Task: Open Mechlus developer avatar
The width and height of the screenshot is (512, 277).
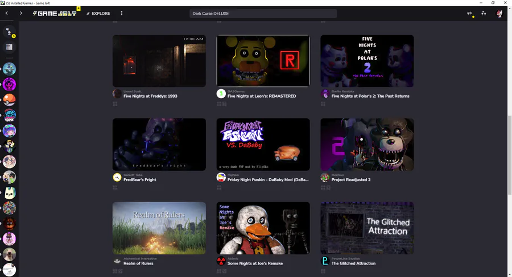Action: coord(325,177)
